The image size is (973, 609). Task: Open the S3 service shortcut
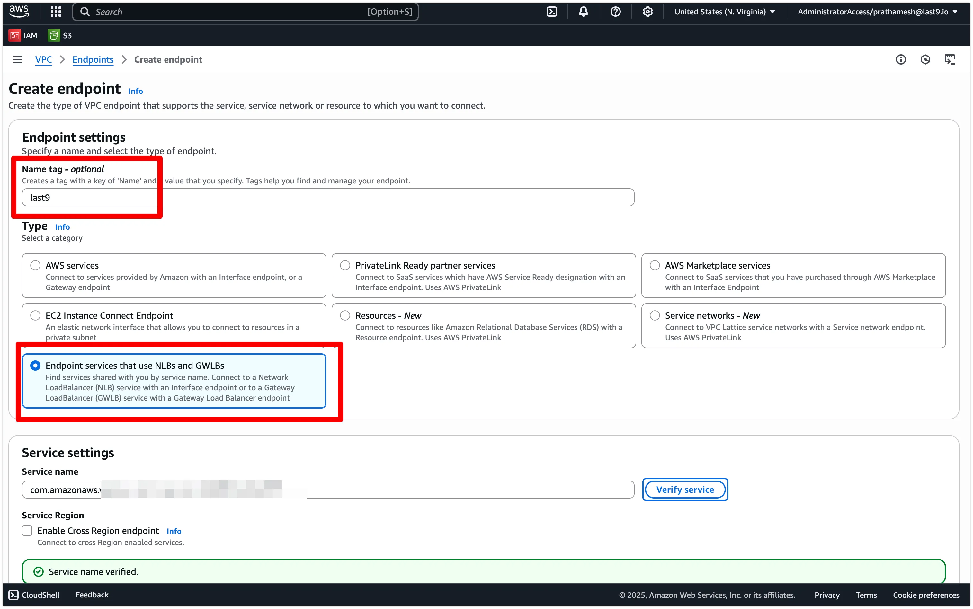coord(60,35)
